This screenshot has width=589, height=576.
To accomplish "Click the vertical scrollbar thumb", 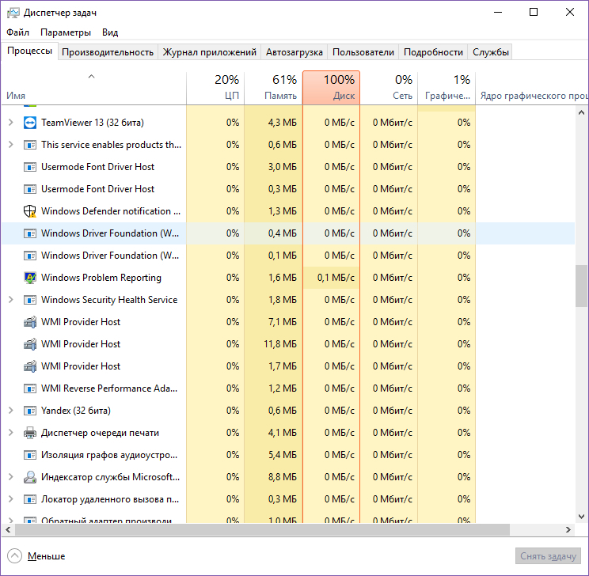I will pos(582,285).
